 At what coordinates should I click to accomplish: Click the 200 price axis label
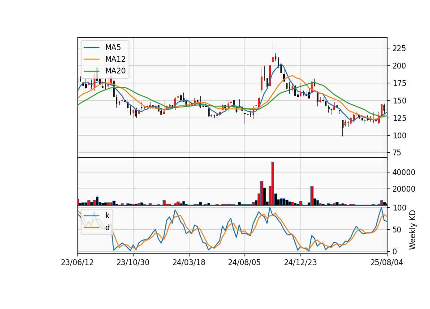(x=399, y=66)
